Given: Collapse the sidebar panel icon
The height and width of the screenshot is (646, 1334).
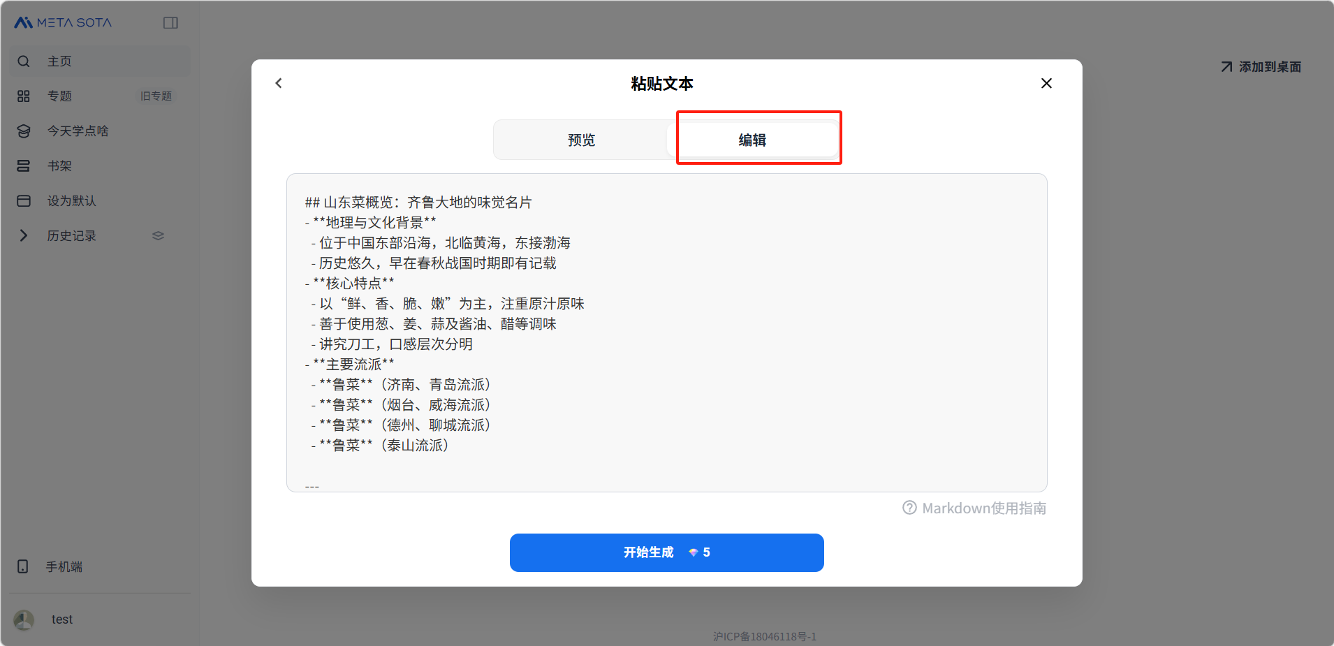Looking at the screenshot, I should pos(170,23).
